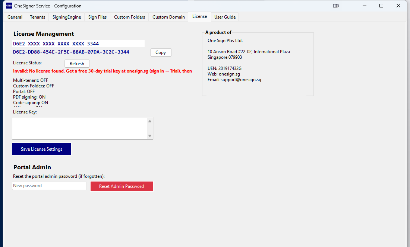
Task: Click 'Portal: OFF' text
Action: [x=24, y=92]
